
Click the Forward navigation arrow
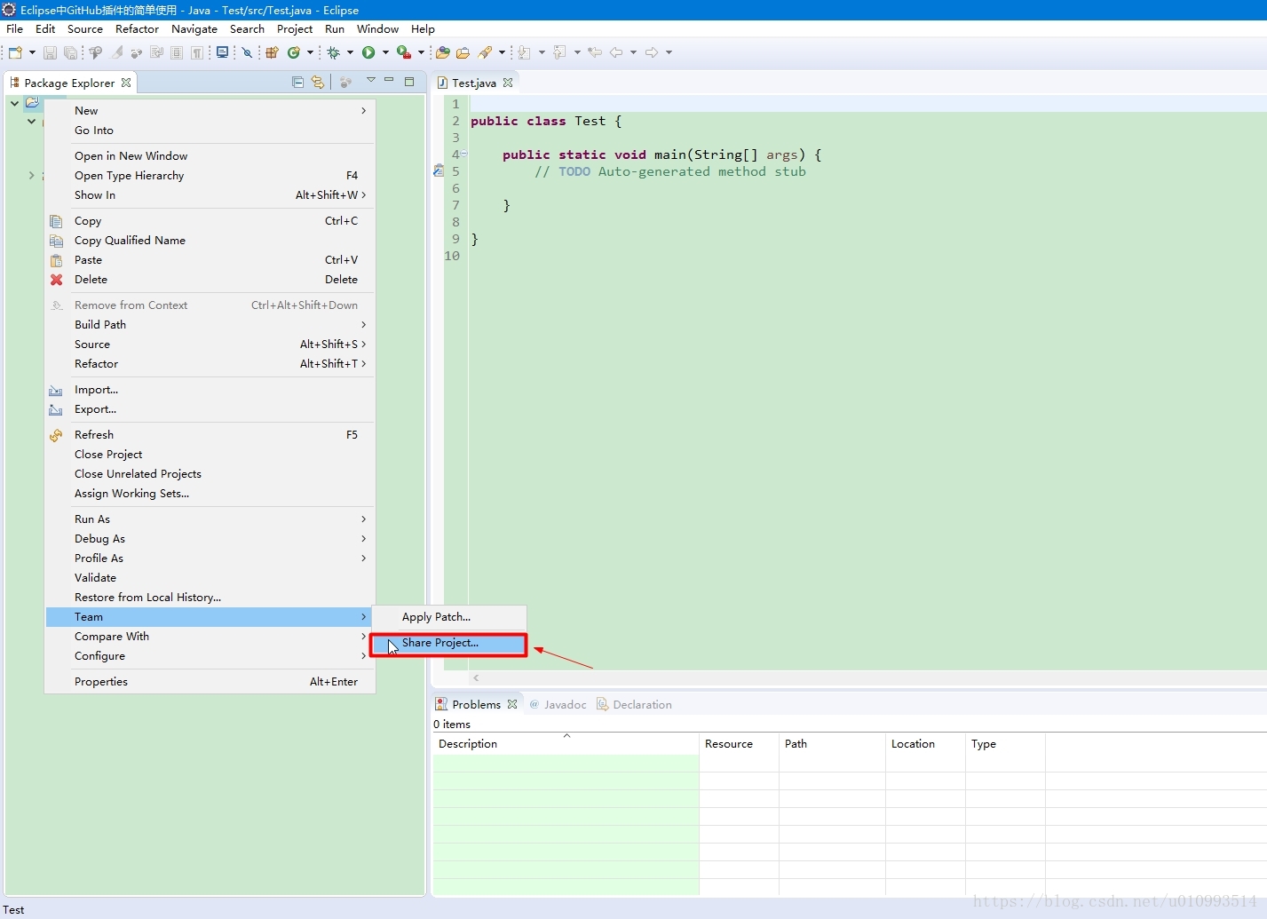pos(652,52)
